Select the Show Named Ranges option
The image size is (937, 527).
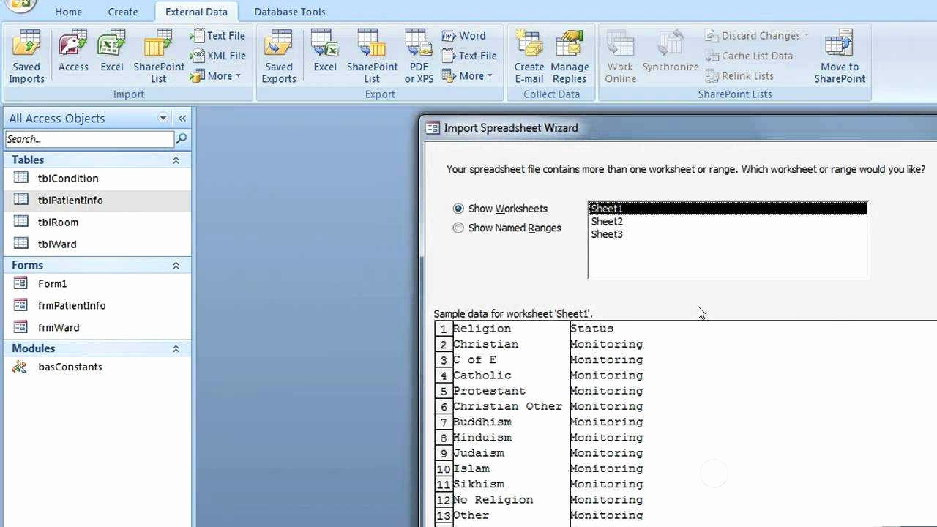click(x=458, y=228)
